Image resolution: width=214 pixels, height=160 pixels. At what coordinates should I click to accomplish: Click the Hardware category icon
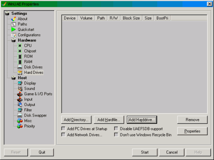point(14,40)
